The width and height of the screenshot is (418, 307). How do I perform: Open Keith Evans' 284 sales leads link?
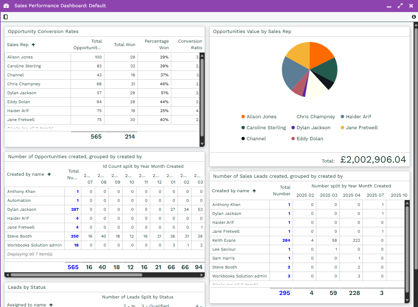coord(286,240)
